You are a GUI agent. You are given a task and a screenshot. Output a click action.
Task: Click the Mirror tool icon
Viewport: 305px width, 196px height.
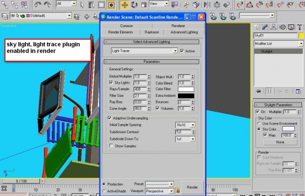pyautogui.click(x=207, y=5)
